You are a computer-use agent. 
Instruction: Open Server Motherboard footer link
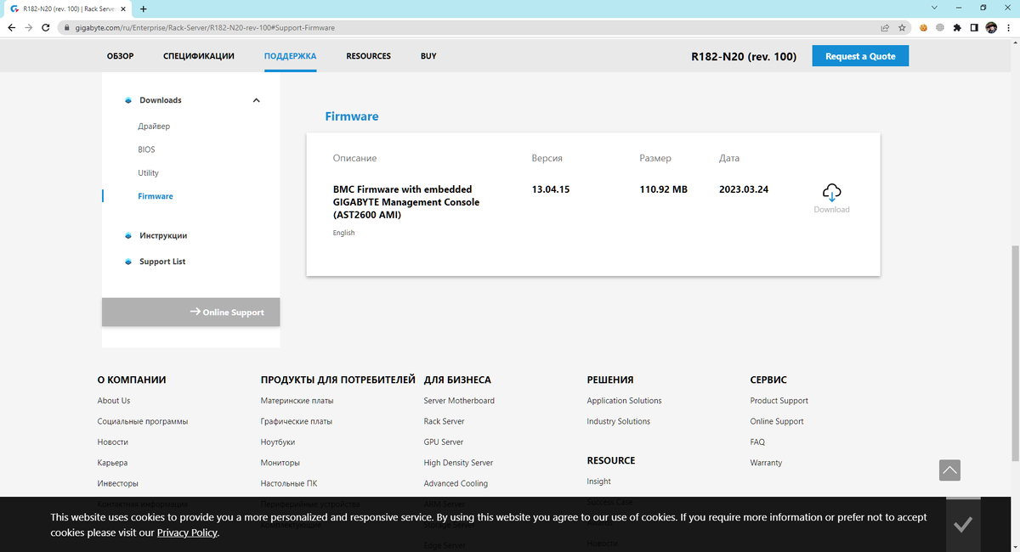click(x=459, y=401)
